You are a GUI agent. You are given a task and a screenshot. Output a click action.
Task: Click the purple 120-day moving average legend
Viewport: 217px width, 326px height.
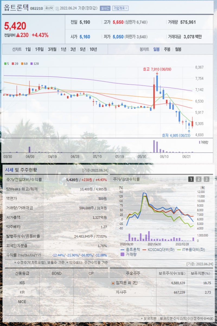point(34,64)
